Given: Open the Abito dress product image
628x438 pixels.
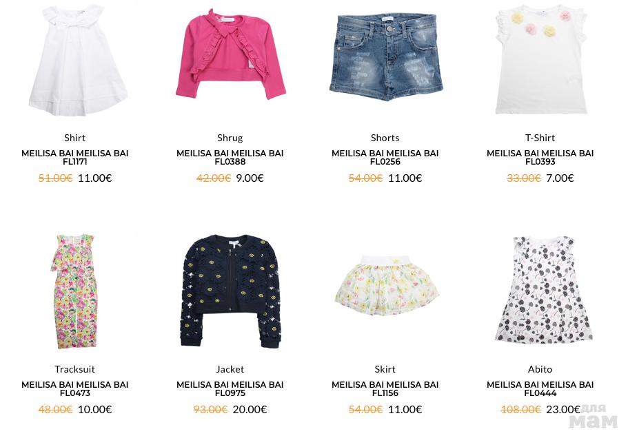Looking at the screenshot, I should 544,290.
